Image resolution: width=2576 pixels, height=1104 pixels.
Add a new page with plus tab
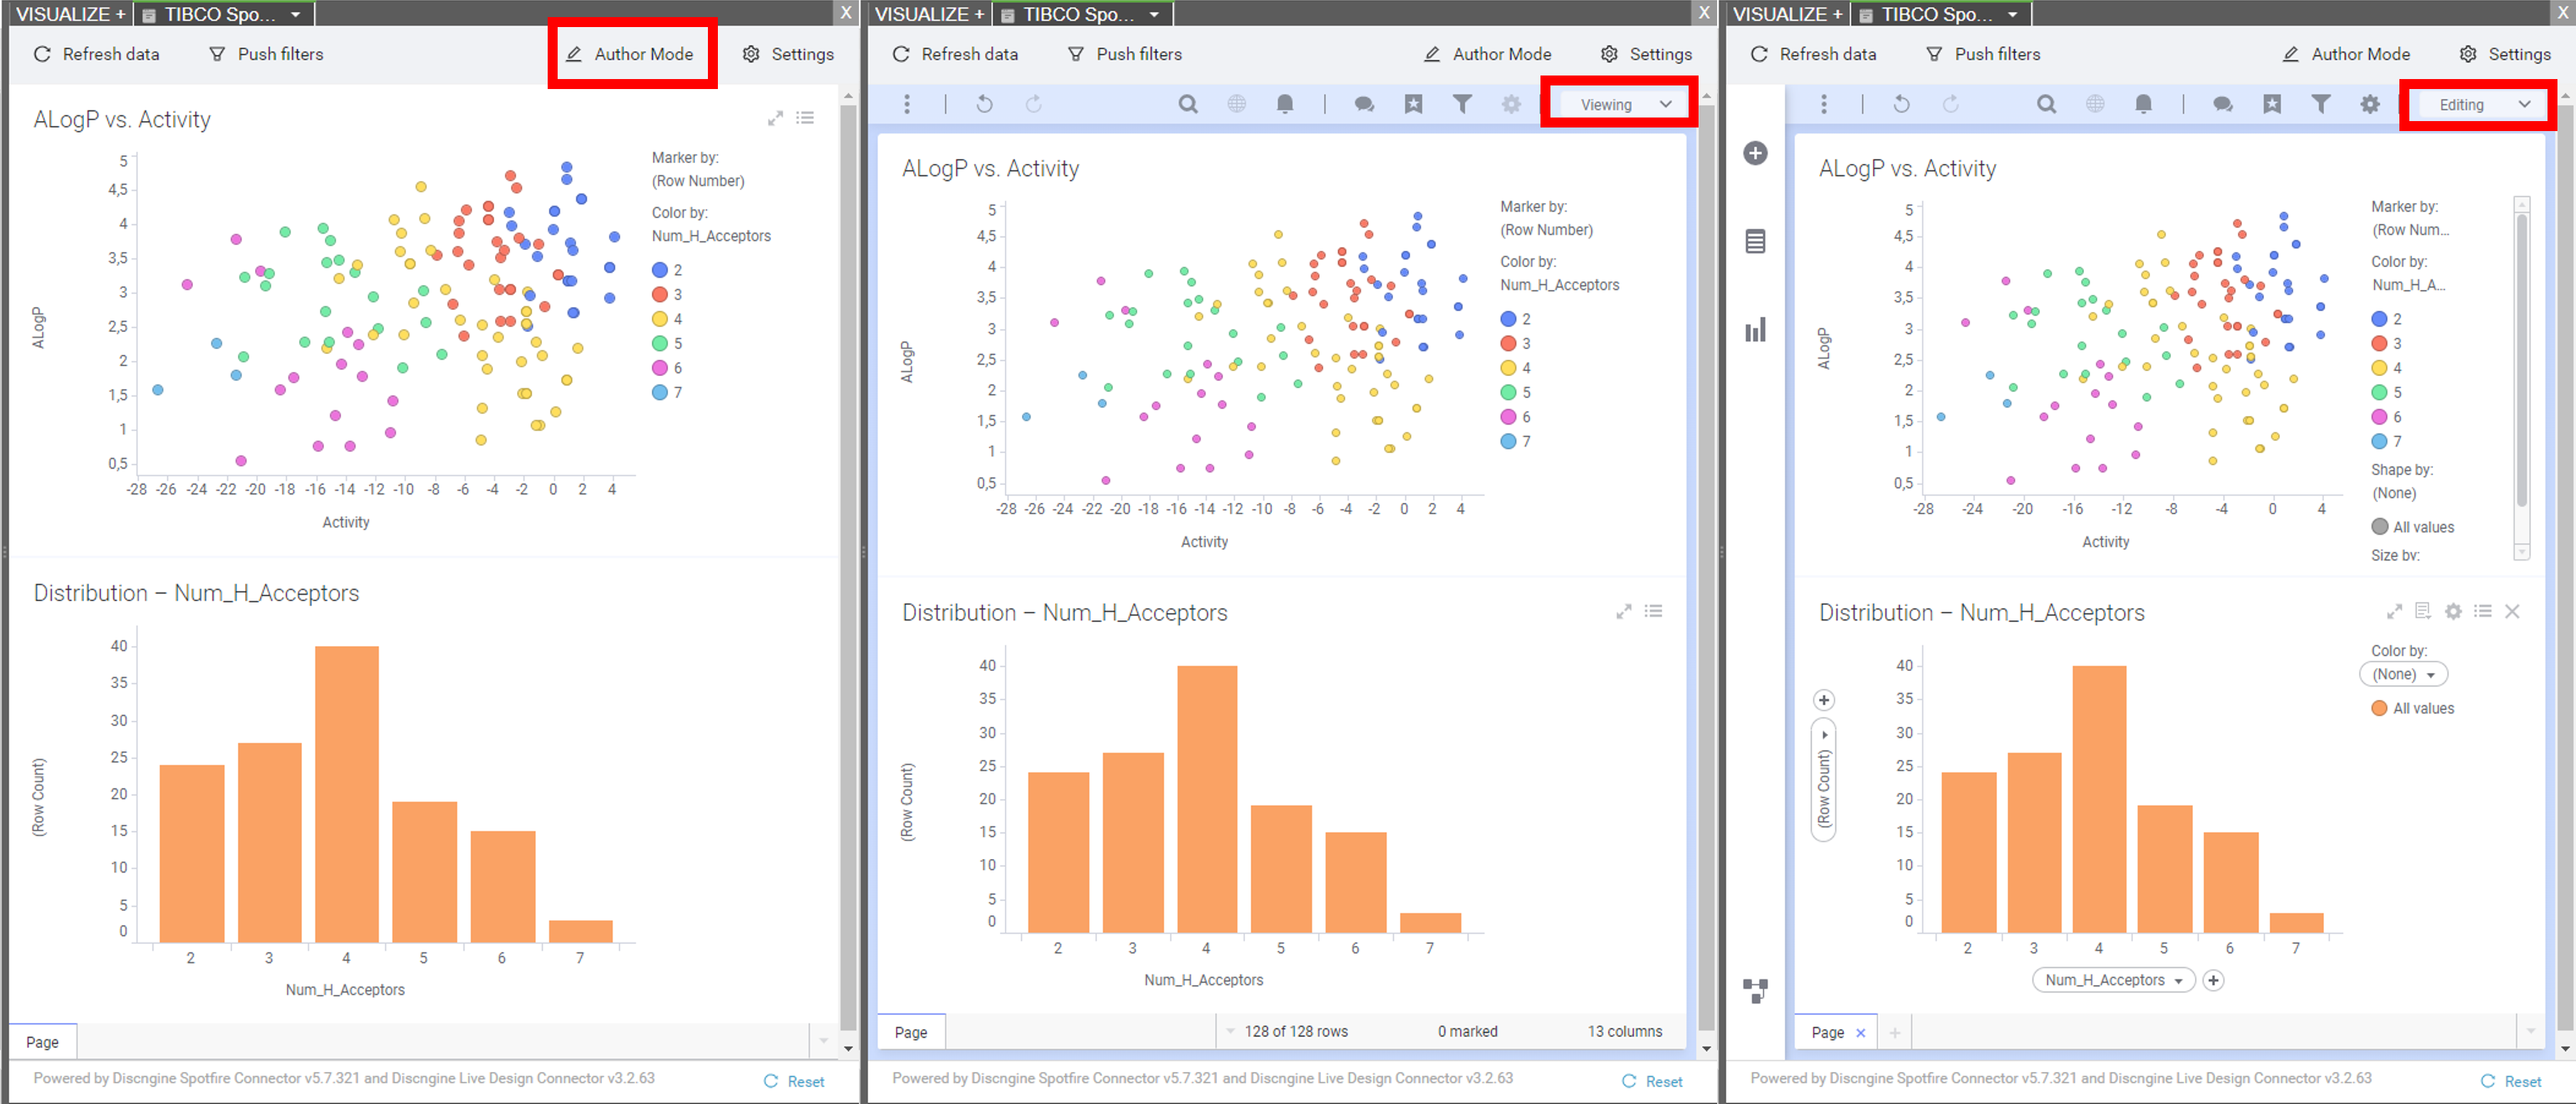click(x=1894, y=1032)
